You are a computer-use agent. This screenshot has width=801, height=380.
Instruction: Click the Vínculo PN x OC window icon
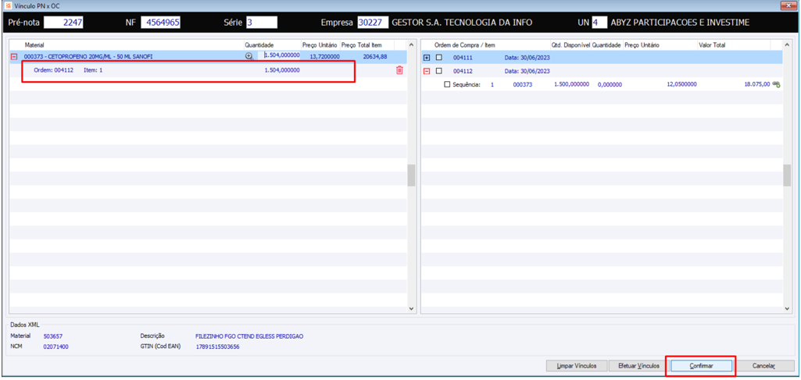coord(7,5)
